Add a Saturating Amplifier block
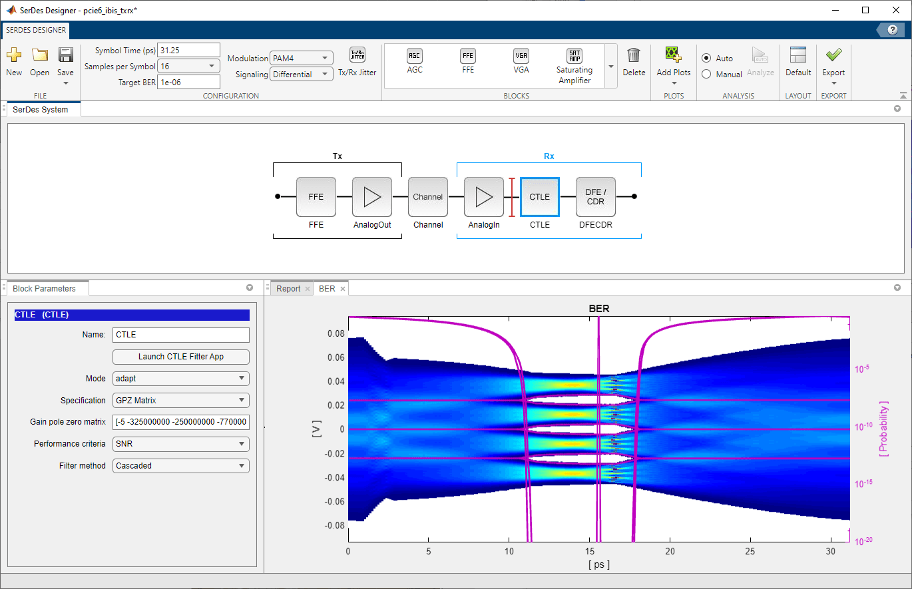Image resolution: width=912 pixels, height=589 pixels. point(574,66)
